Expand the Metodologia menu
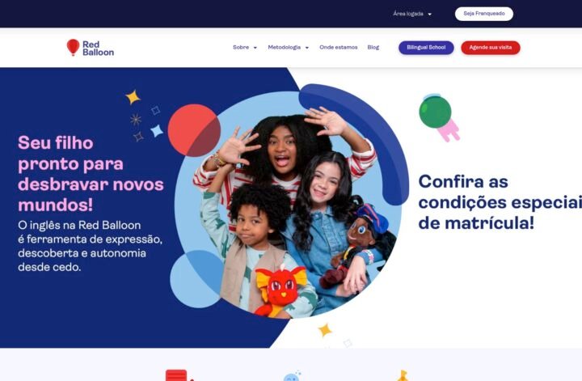This screenshot has width=582, height=381. [x=288, y=48]
